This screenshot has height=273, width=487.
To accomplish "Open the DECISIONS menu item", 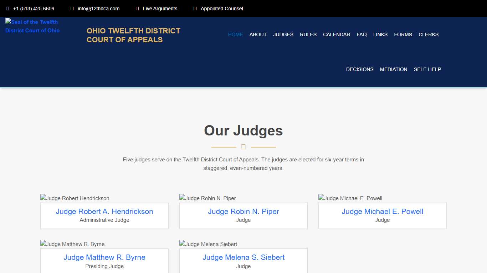I will (360, 69).
